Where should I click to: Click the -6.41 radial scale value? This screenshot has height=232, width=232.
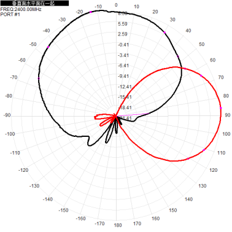coord(123,66)
